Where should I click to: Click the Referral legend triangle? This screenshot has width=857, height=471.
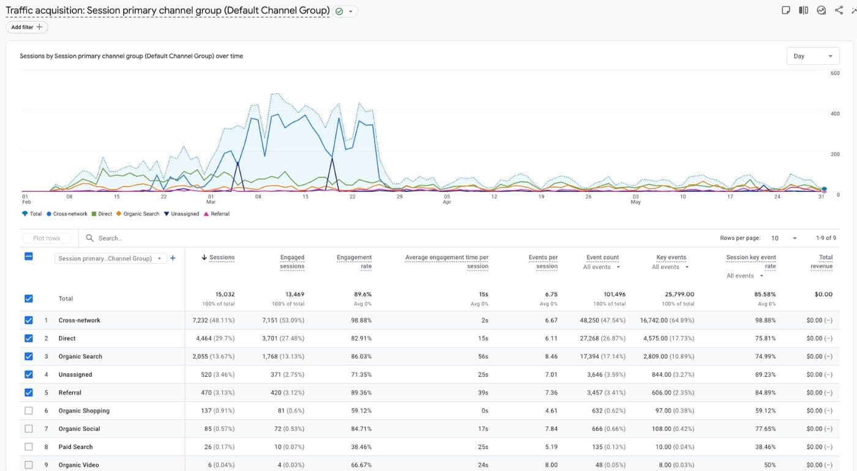(206, 214)
